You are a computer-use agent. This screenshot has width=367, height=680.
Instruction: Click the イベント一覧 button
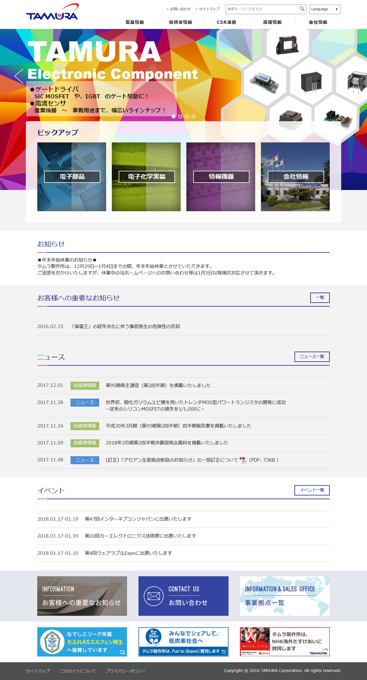click(312, 490)
